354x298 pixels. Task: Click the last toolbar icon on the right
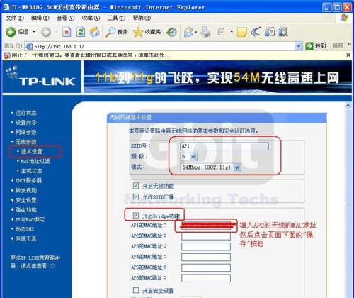tap(283, 32)
